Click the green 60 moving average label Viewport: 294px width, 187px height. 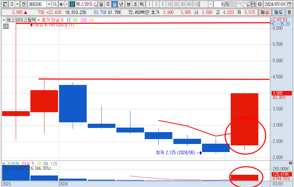click(75, 20)
